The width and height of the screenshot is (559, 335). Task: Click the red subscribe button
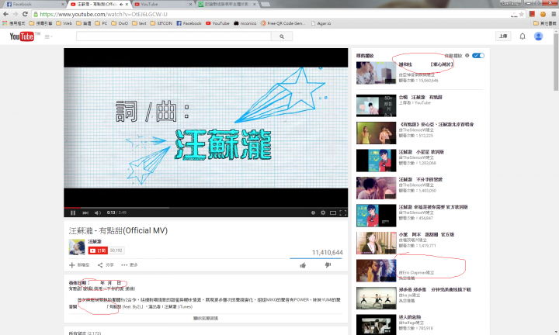98,250
